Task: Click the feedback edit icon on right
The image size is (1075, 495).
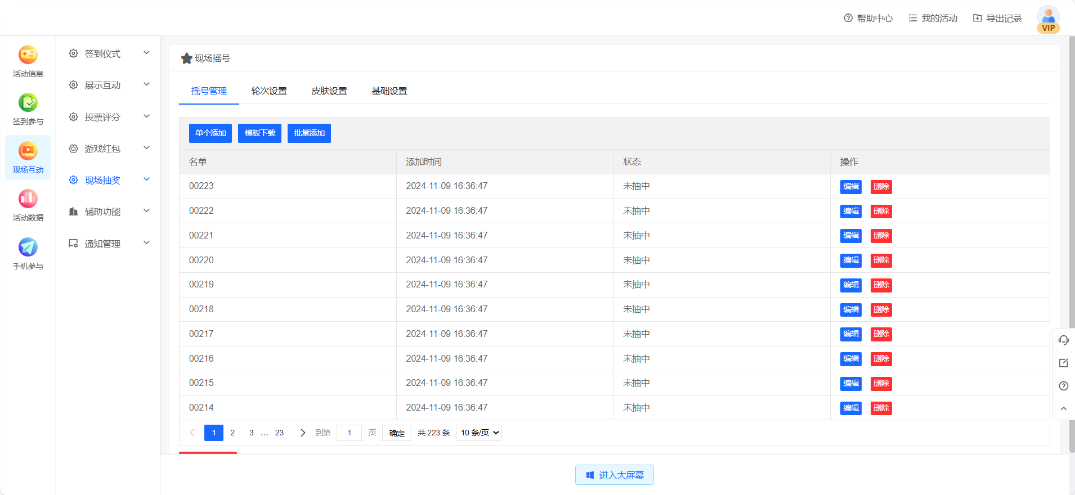Action: [x=1063, y=363]
